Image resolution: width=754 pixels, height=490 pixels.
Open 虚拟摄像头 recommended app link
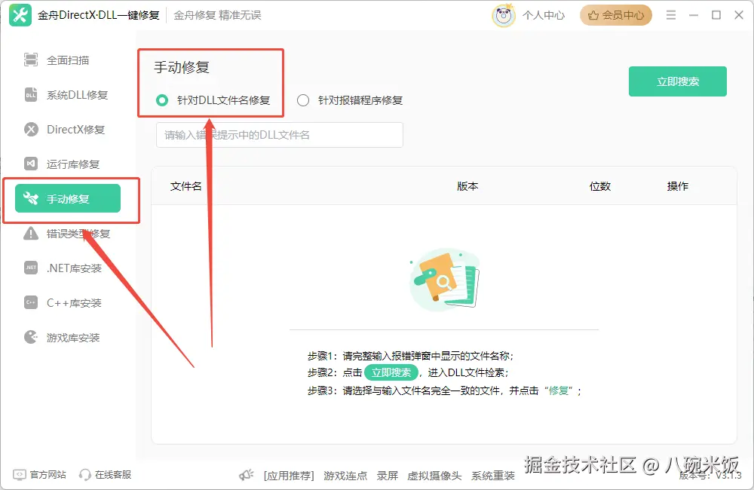point(434,476)
